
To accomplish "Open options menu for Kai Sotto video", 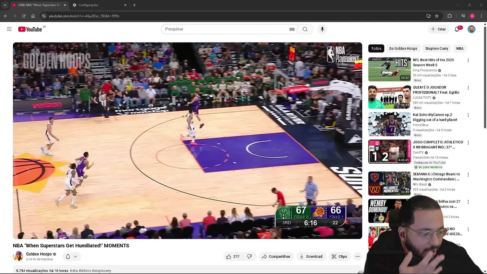I will pyautogui.click(x=468, y=115).
